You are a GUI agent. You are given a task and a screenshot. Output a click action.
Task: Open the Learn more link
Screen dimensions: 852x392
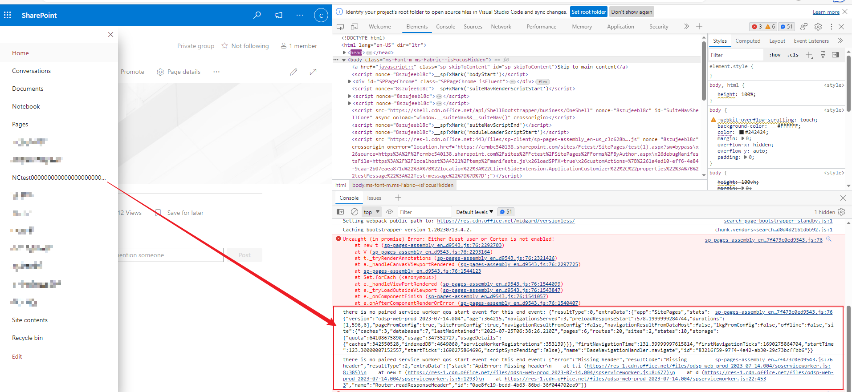826,12
